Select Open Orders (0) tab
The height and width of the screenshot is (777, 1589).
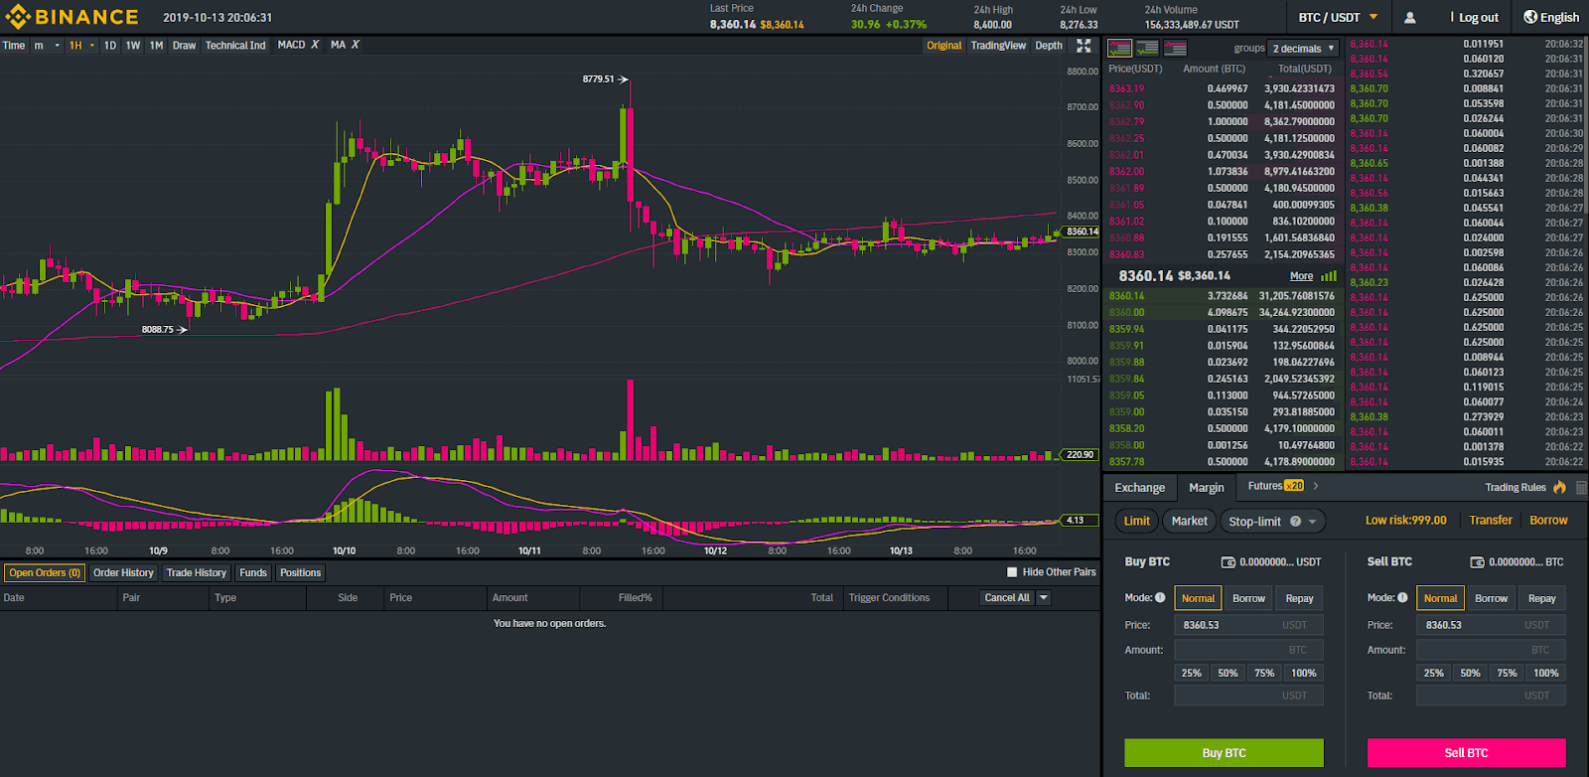coord(45,572)
